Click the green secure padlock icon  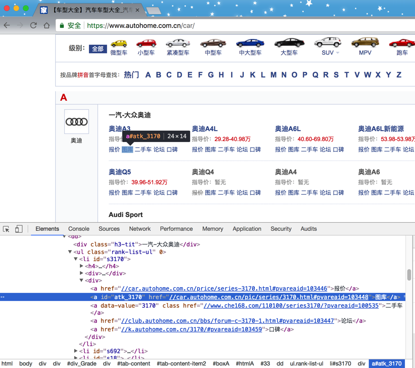click(62, 25)
